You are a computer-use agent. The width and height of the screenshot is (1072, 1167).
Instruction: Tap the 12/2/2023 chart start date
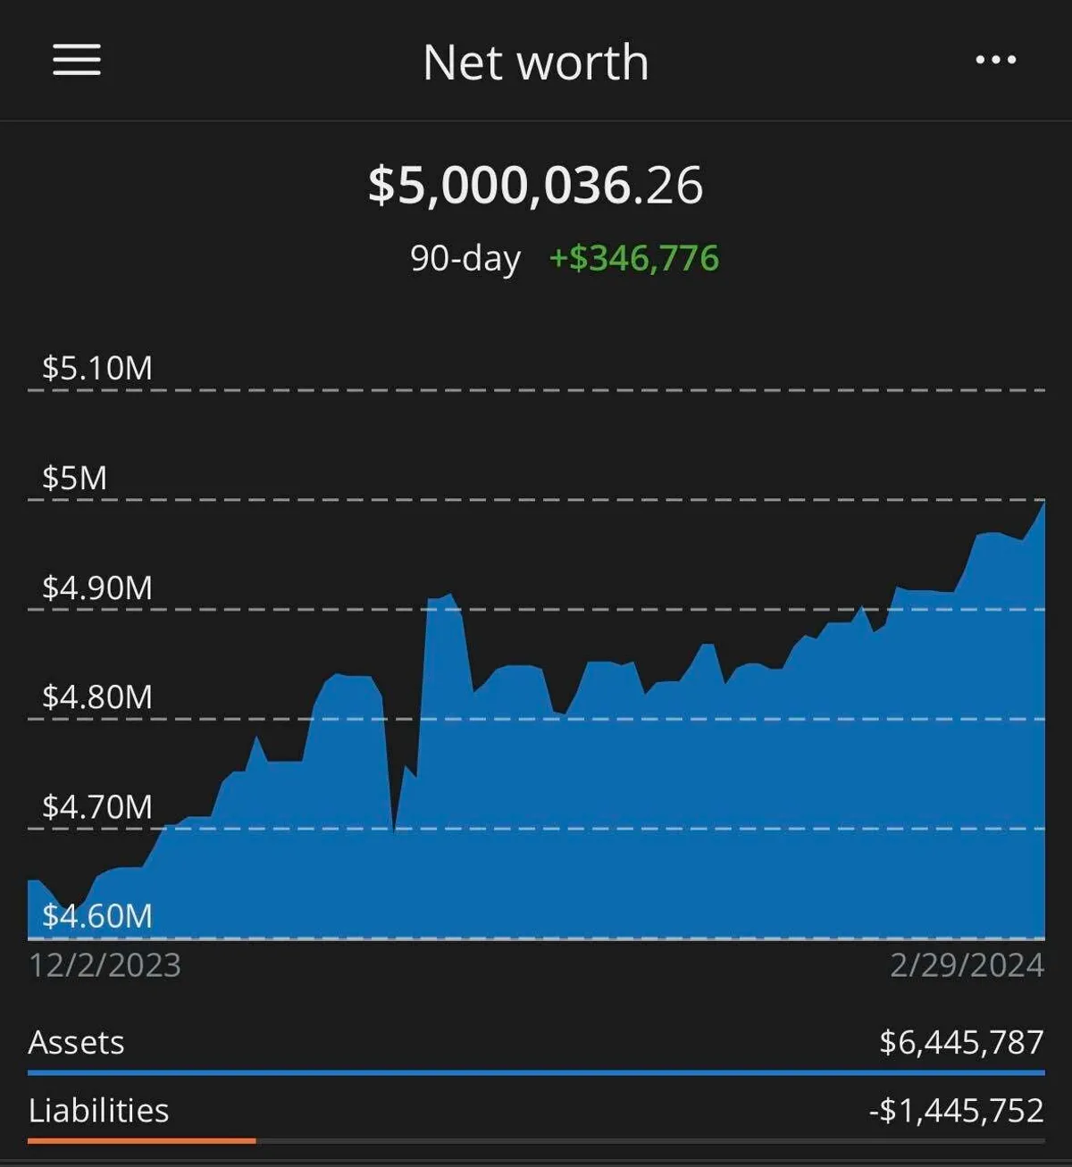point(105,965)
